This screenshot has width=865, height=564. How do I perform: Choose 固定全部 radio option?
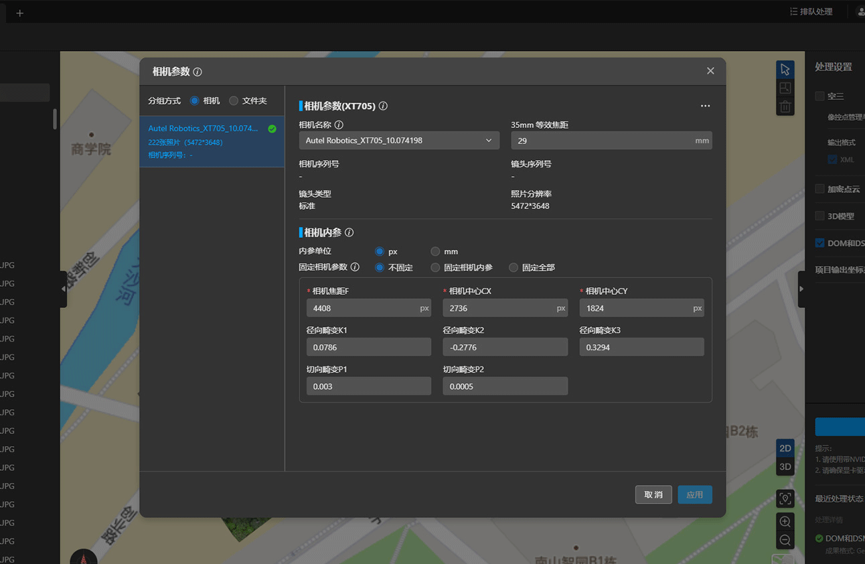tap(514, 267)
